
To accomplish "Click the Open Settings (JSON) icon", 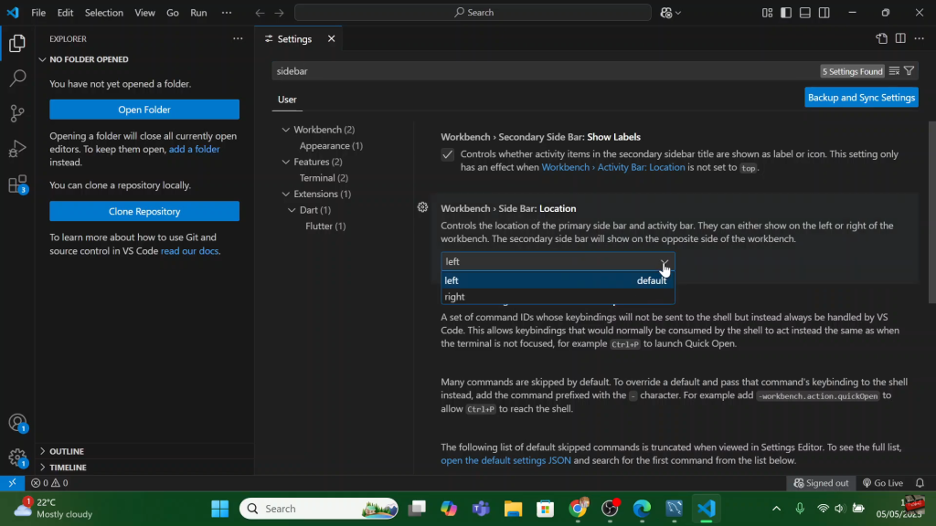I will (x=881, y=38).
